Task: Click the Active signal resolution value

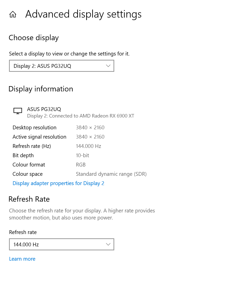Action: pyautogui.click(x=90, y=137)
